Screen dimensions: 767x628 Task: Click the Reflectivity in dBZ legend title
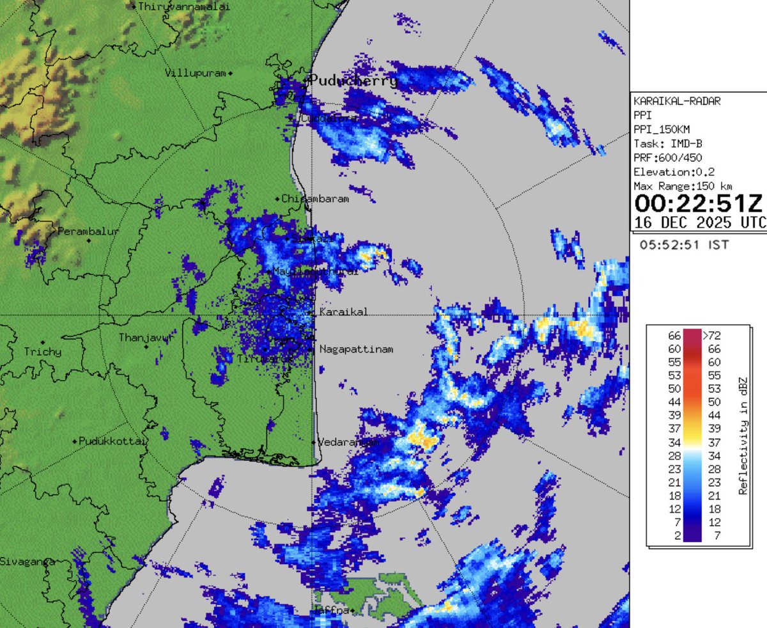pyautogui.click(x=743, y=436)
